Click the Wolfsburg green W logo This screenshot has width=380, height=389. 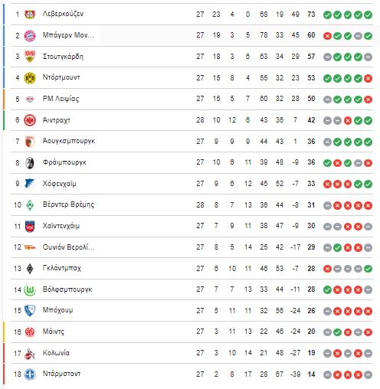pyautogui.click(x=30, y=290)
